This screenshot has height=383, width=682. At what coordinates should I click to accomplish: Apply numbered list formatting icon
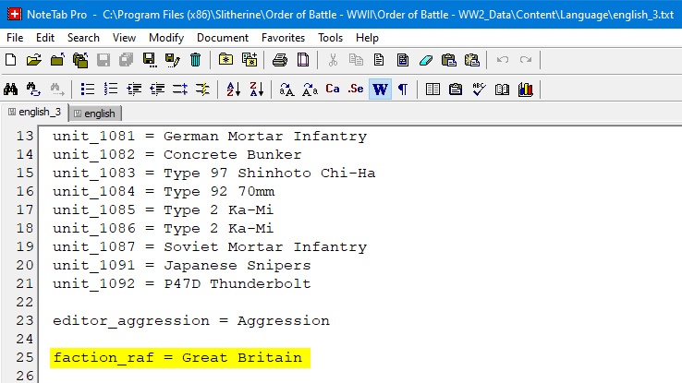(111, 90)
